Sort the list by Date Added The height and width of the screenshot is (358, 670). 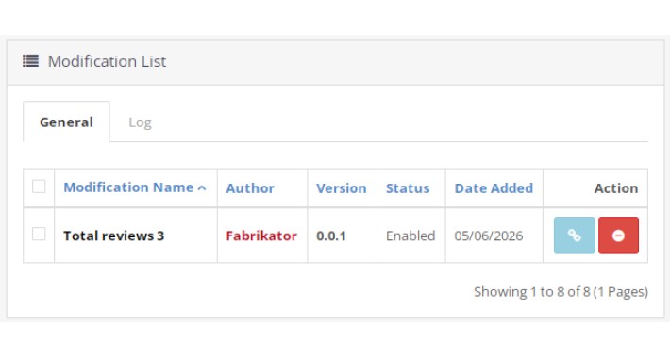pyautogui.click(x=494, y=188)
